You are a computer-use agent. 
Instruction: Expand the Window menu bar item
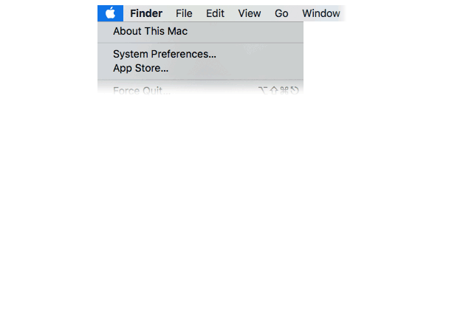(x=321, y=13)
